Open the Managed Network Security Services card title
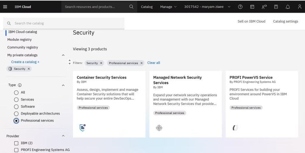 click(178, 80)
